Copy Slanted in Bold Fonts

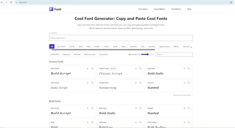tap(189, 108)
